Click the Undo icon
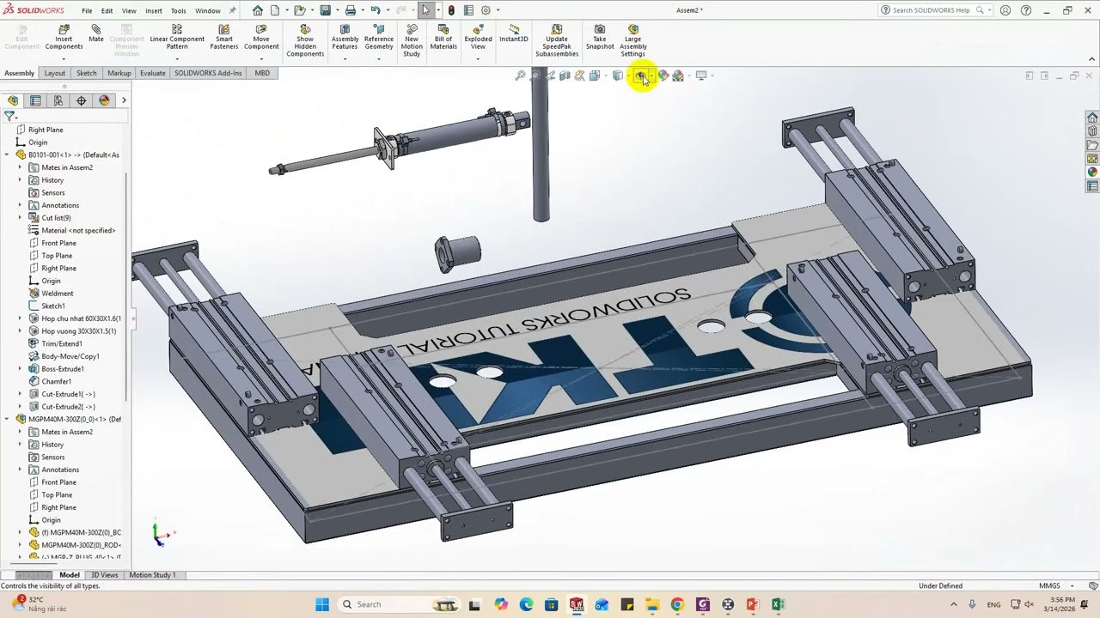This screenshot has width=1100, height=618. pyautogui.click(x=376, y=10)
